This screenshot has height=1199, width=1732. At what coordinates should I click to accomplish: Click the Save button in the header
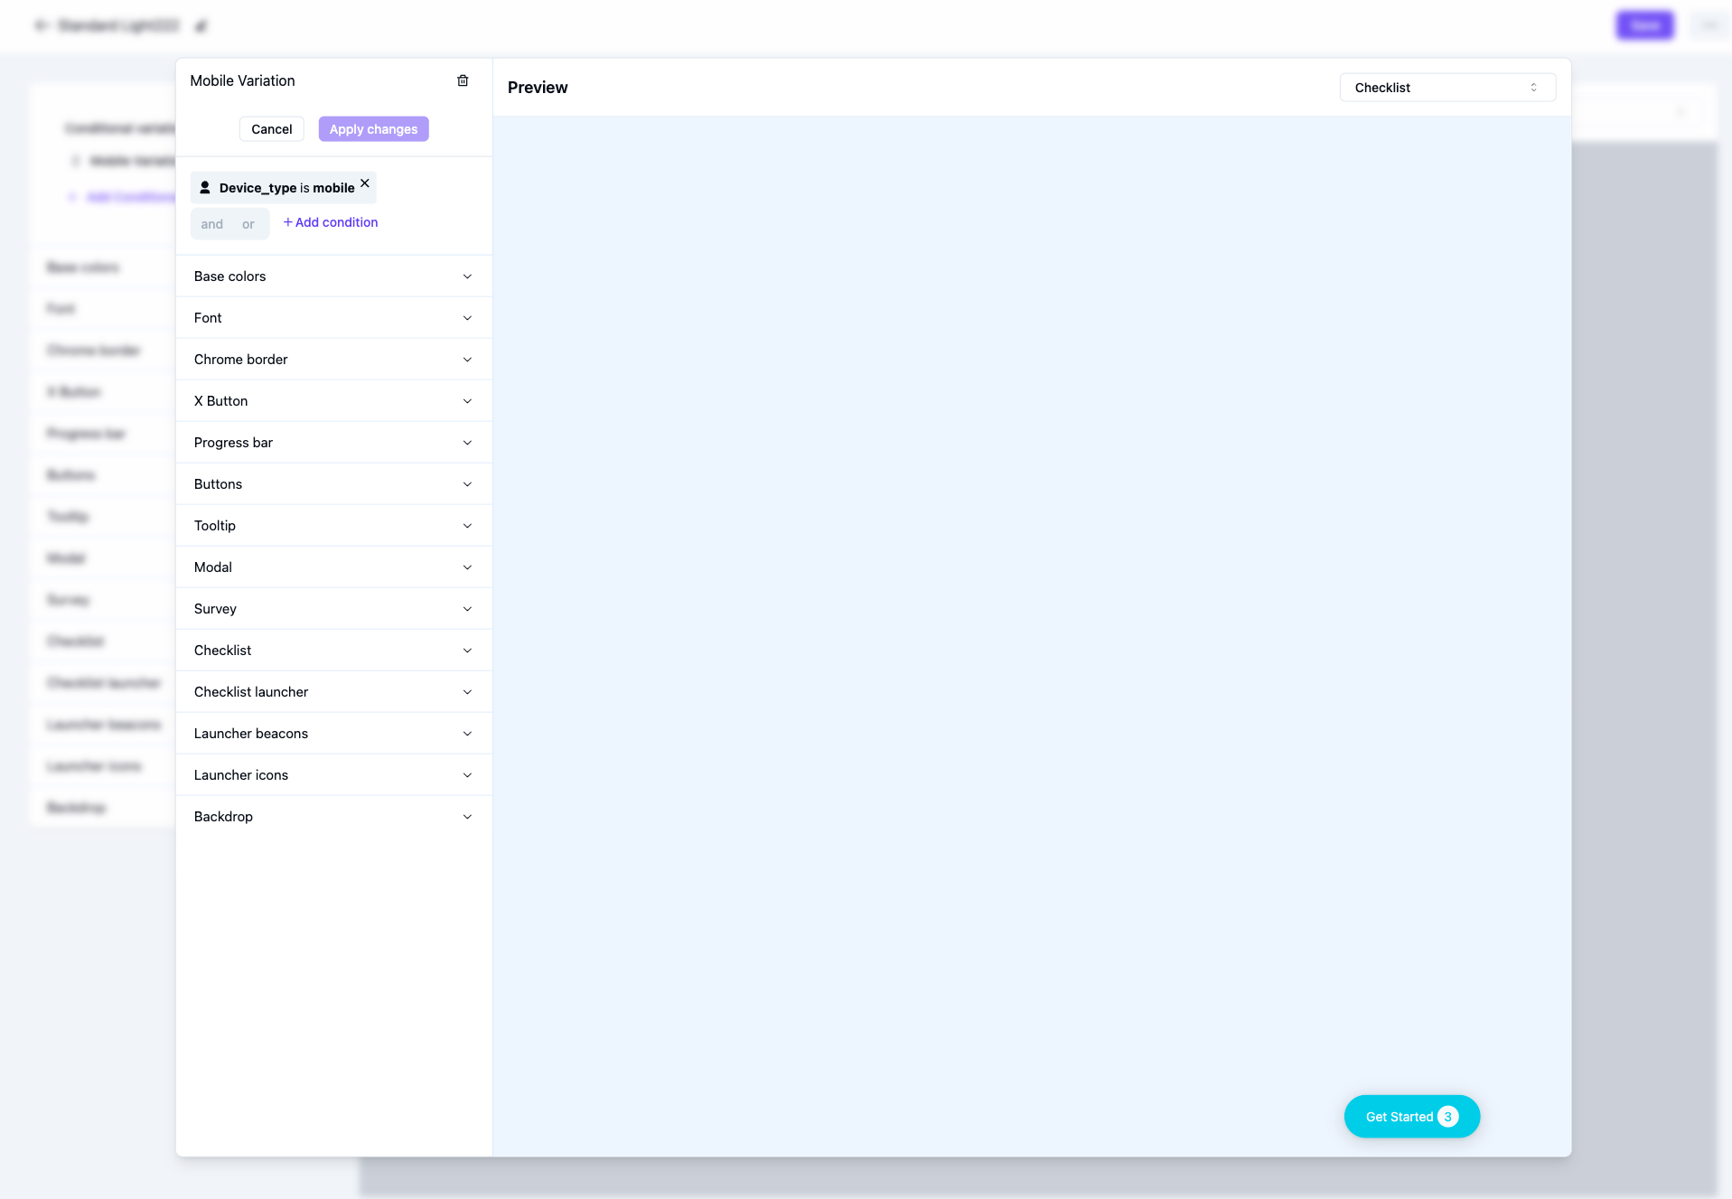[1645, 25]
